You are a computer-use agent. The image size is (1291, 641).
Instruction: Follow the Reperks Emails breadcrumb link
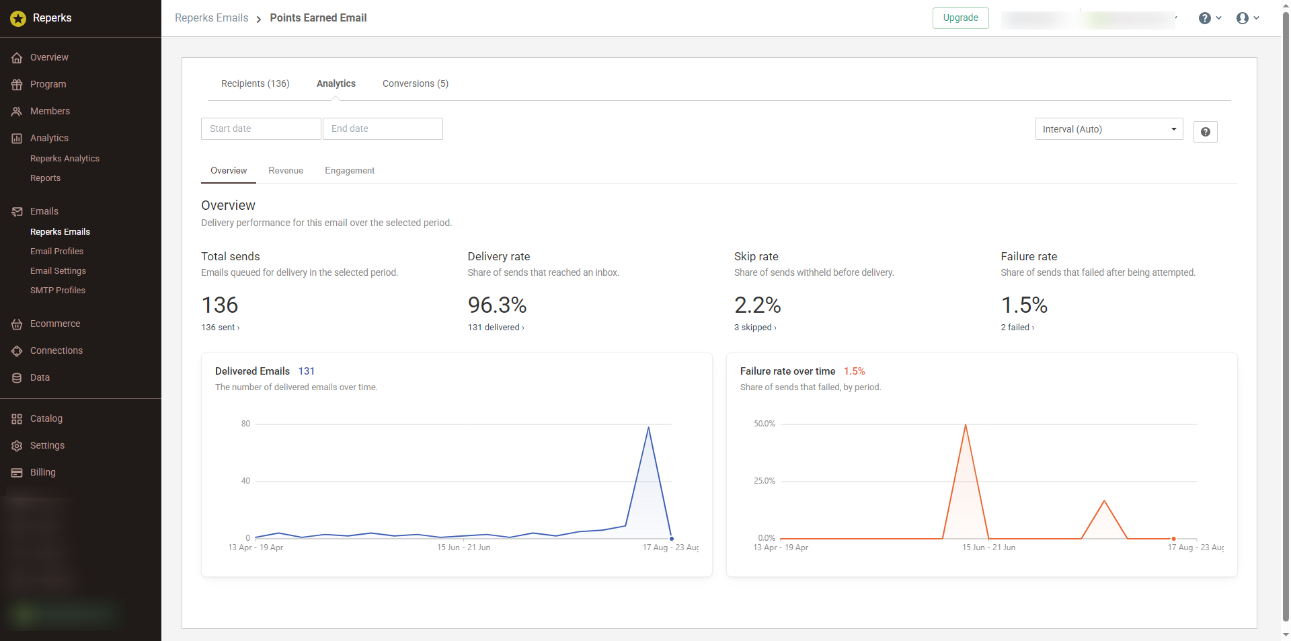tap(211, 18)
